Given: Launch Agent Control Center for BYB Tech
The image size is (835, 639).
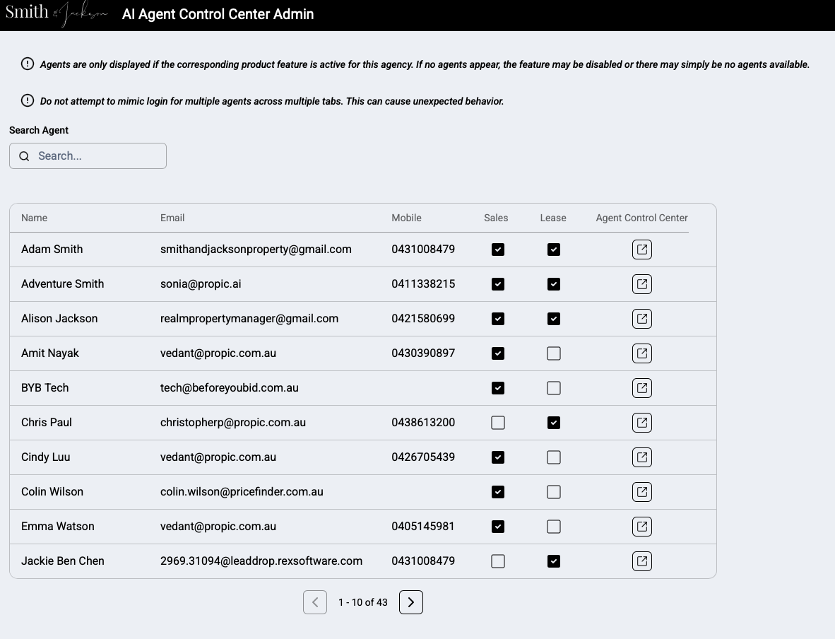Looking at the screenshot, I should coord(641,387).
